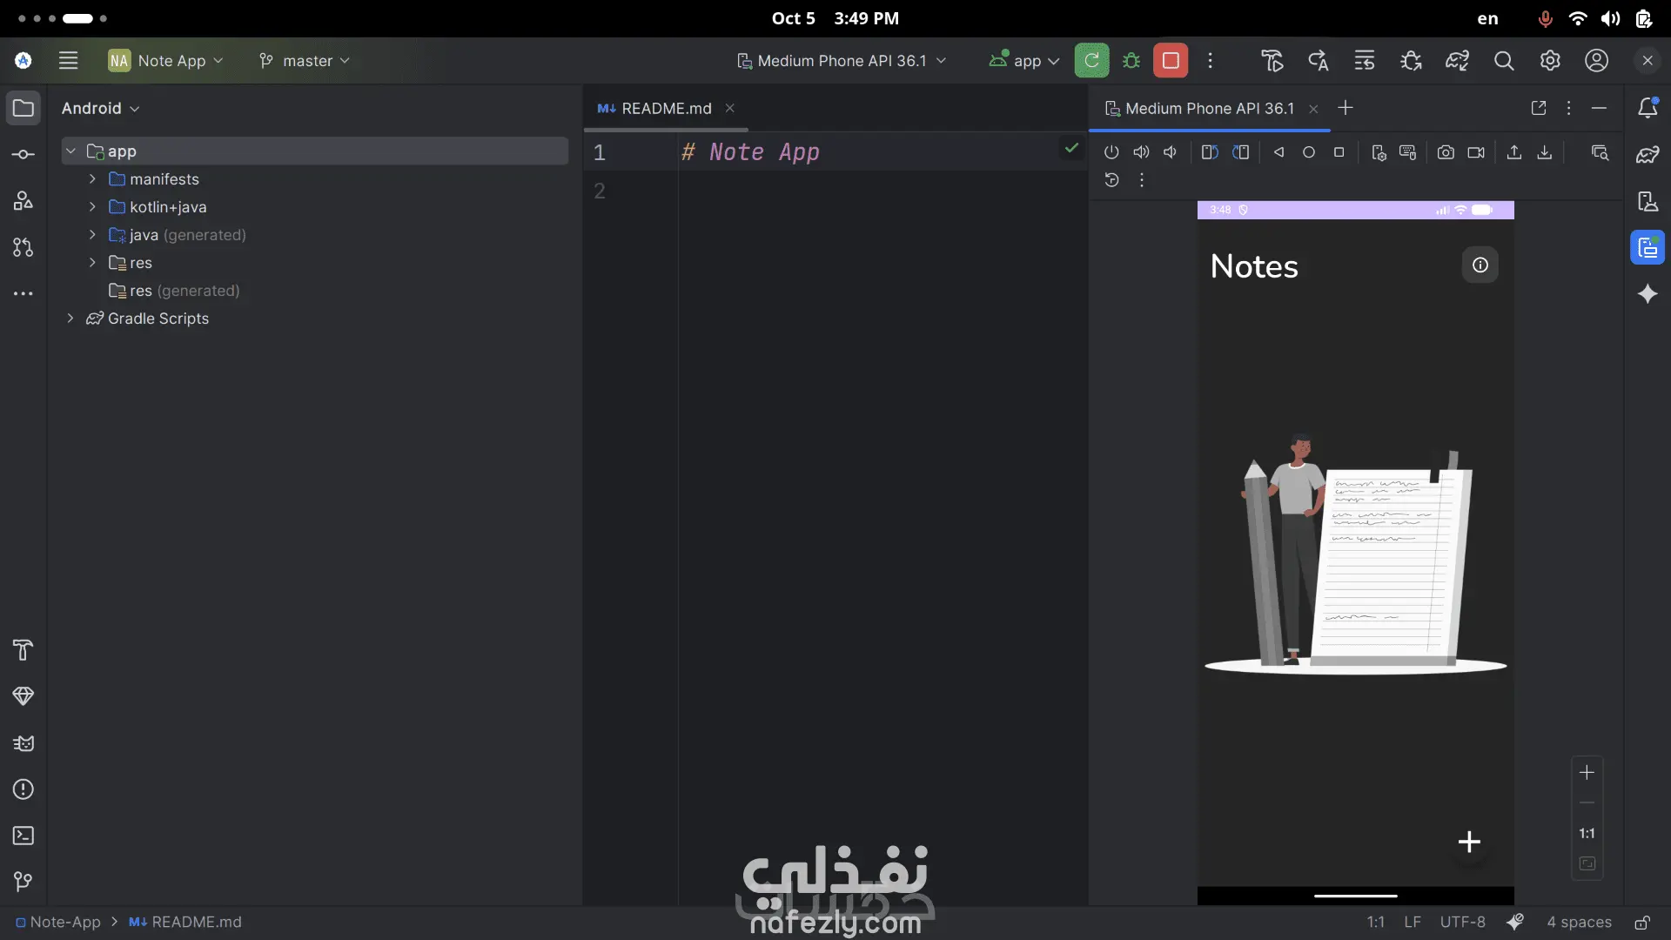Open the Gemini assistant star icon
Viewport: 1671px width, 940px height.
tap(1648, 294)
